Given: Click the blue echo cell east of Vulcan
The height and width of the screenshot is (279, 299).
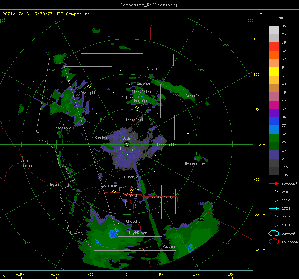Looking at the screenshot, I should [191, 247].
